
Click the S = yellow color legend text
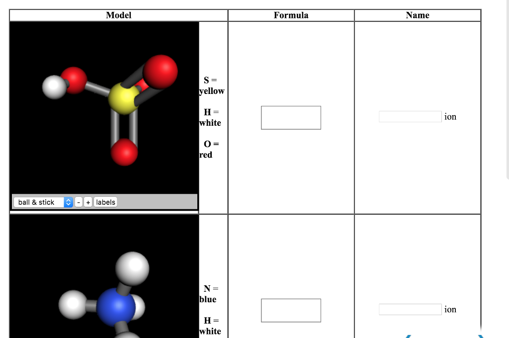(x=211, y=85)
